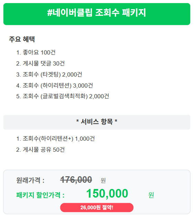Click the gray 원 after original price
This screenshot has height=220, width=194.
pos(103,180)
